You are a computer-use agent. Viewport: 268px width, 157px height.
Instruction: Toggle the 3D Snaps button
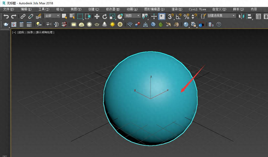pyautogui.click(x=170, y=16)
